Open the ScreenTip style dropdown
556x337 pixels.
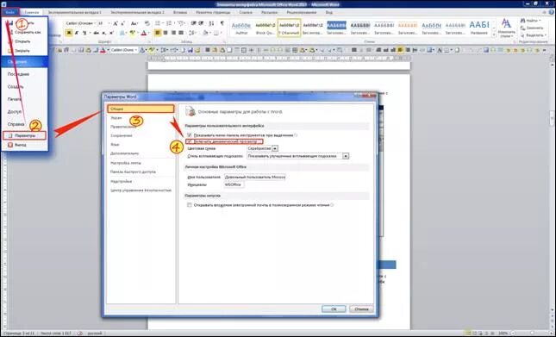[346, 156]
